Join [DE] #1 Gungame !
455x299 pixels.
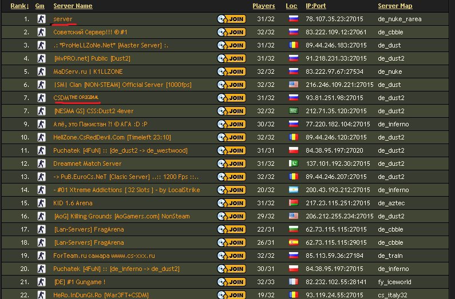click(x=232, y=282)
